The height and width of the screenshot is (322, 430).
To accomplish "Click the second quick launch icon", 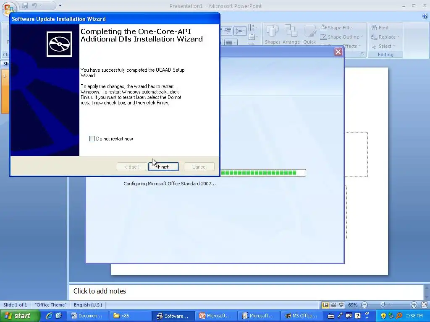I will pyautogui.click(x=58, y=316).
